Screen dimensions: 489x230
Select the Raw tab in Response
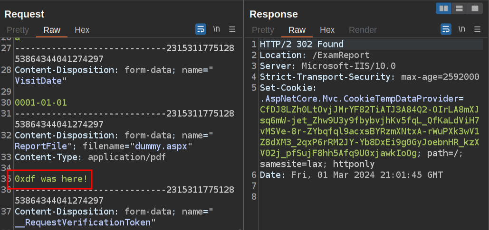297,30
